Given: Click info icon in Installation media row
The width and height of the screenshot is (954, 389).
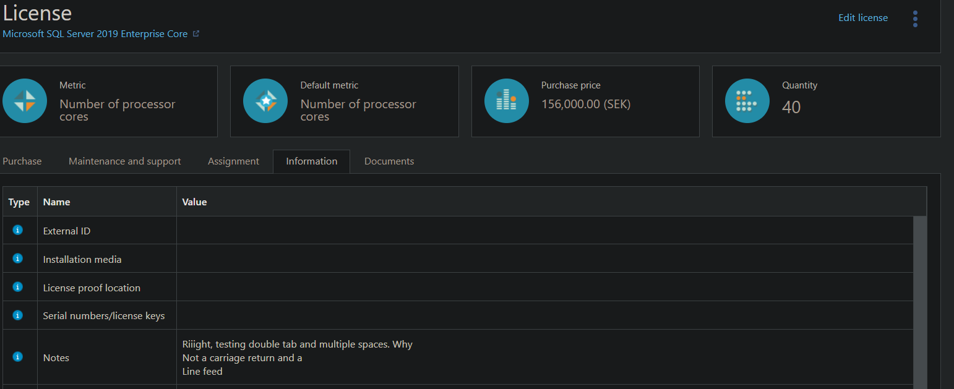Looking at the screenshot, I should pyautogui.click(x=18, y=259).
